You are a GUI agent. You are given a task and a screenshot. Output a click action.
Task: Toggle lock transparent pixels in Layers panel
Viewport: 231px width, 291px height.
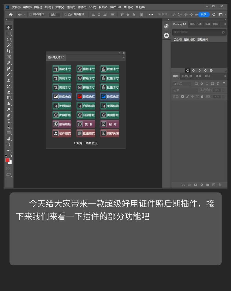click(x=182, y=97)
